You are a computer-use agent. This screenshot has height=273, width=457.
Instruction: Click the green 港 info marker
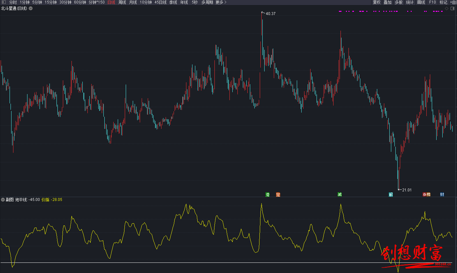268,195
